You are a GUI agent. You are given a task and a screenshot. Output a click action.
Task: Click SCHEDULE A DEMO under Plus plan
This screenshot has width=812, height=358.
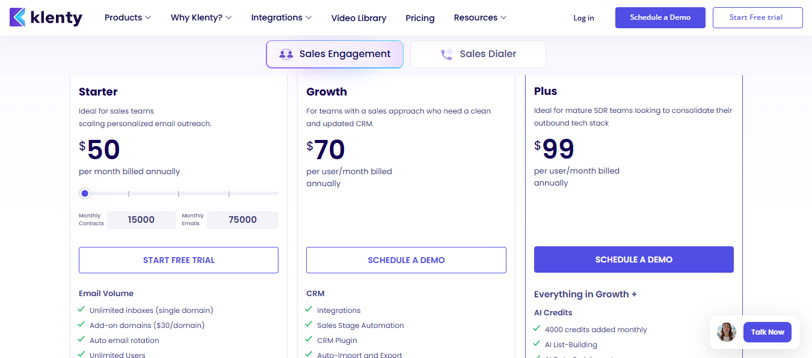pyautogui.click(x=634, y=259)
